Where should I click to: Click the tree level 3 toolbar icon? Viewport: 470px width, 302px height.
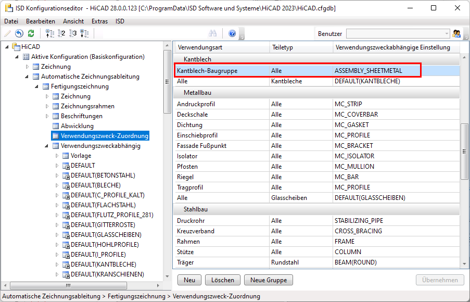pyautogui.click(x=73, y=34)
